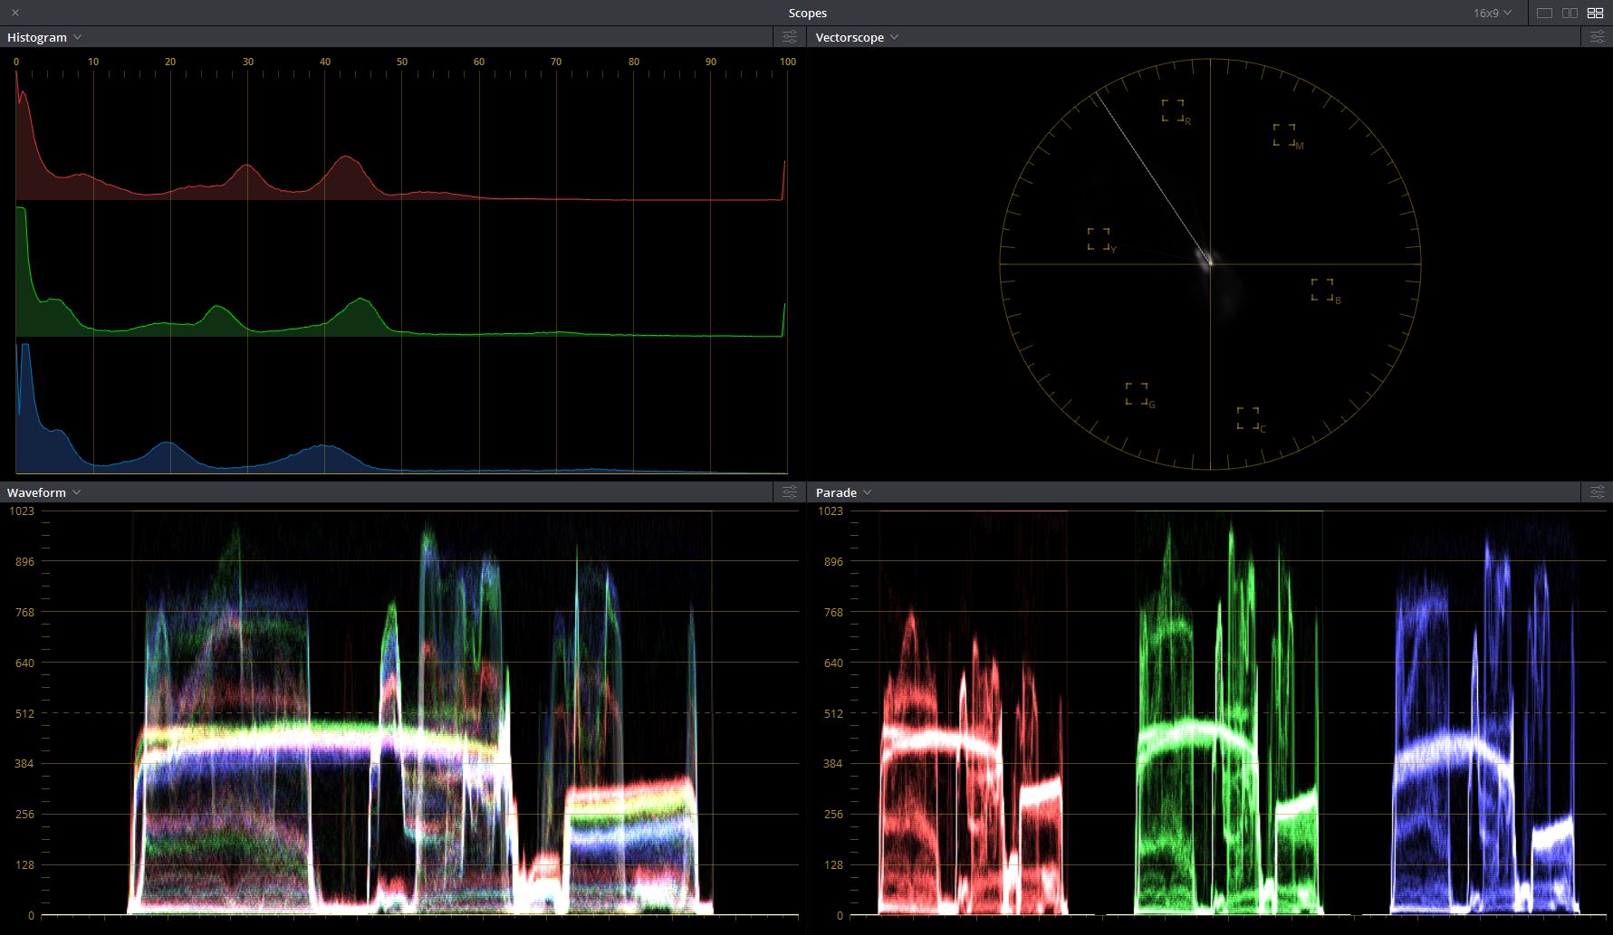Screen dimensions: 1613x935
Task: Open Vectorscope settings sliders icon
Action: click(x=1597, y=37)
